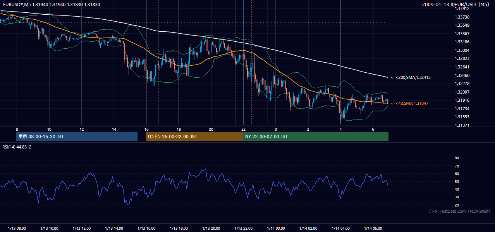This screenshot has width=495, height=232.
Task: Click the RSI level 60 label
Action: (457, 174)
